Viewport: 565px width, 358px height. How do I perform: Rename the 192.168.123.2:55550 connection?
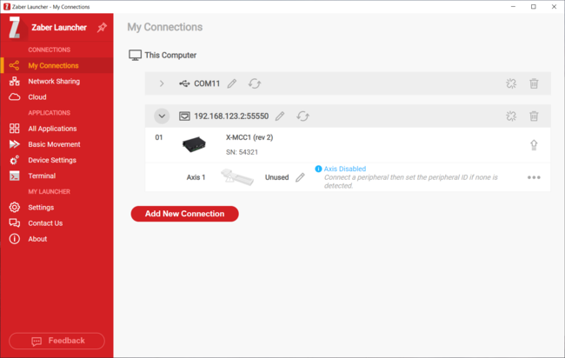coord(280,116)
